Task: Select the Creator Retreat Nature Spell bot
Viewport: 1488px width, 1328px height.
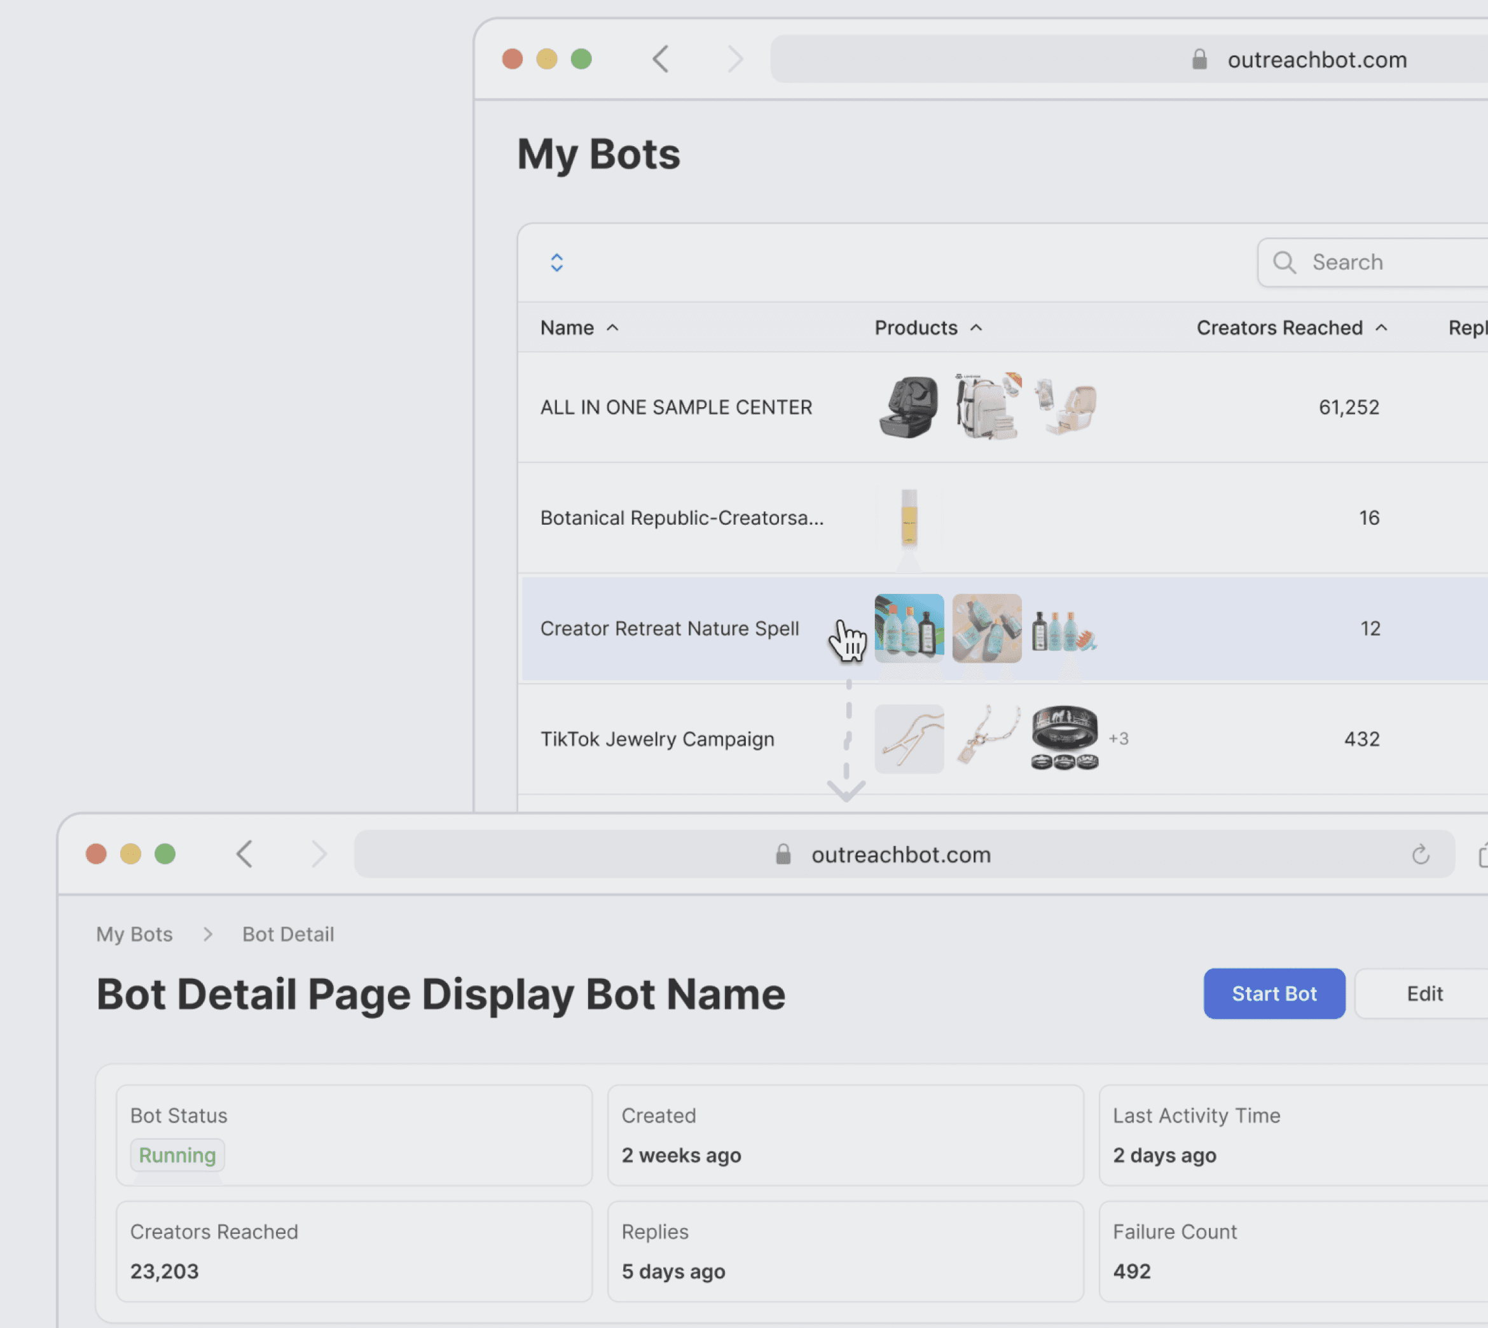Action: click(669, 629)
